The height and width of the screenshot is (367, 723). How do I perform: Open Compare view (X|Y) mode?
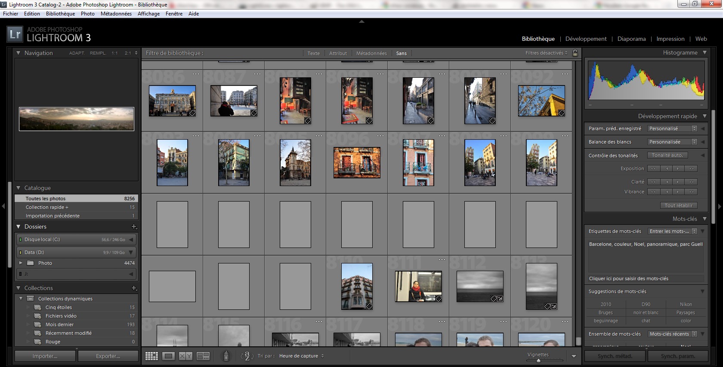(185, 356)
